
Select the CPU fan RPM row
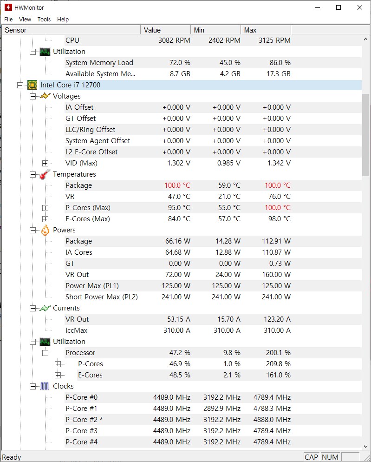click(x=213, y=40)
